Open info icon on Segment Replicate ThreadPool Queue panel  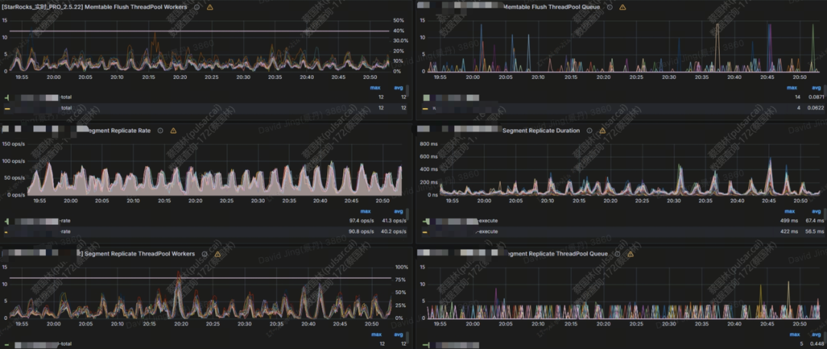[x=618, y=253]
